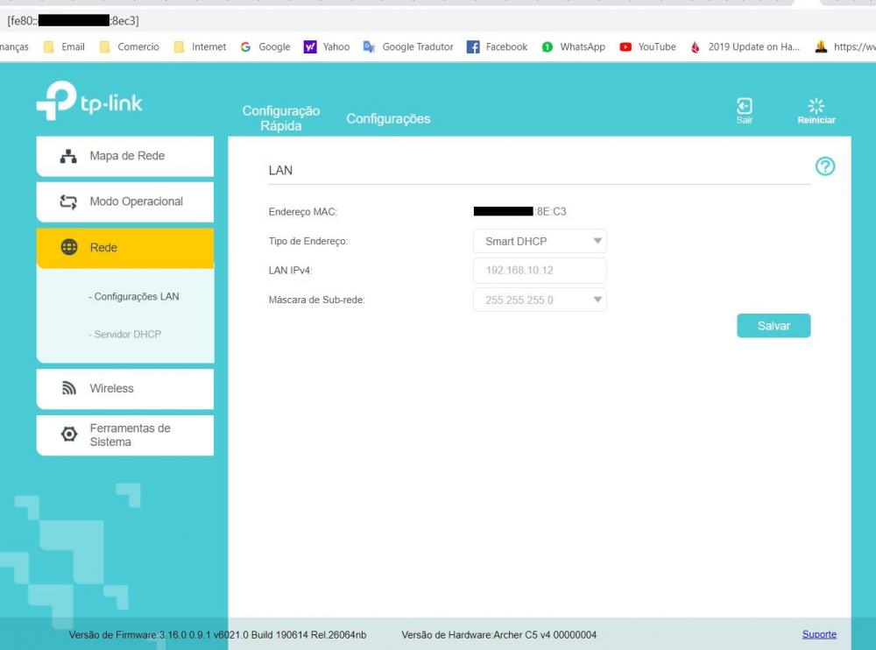This screenshot has width=876, height=650.
Task: Open the Google Tradutor bookmark
Action: click(408, 47)
